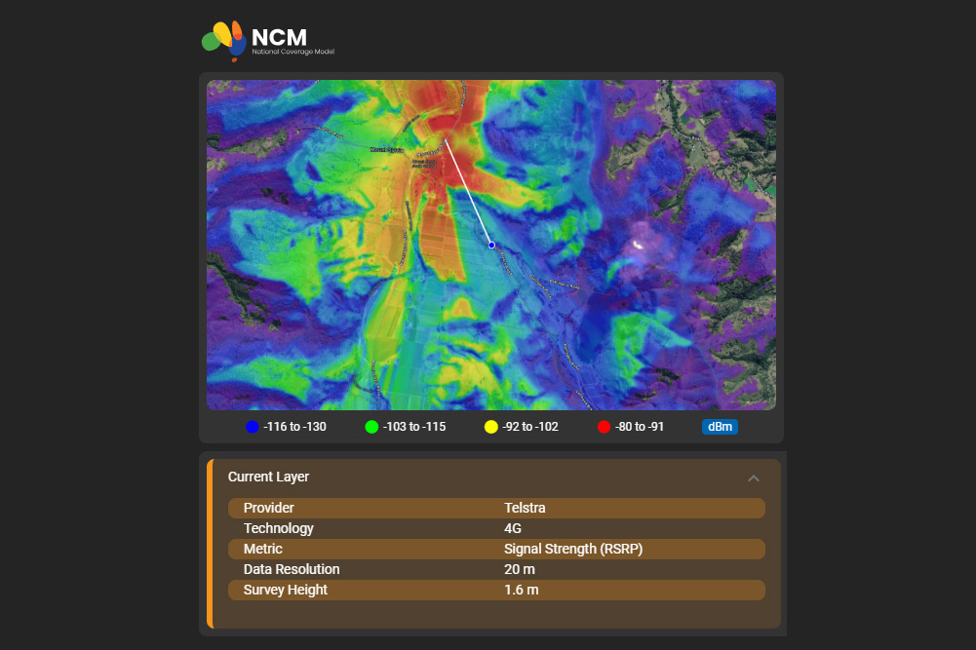Click the Current Layer panel header
Viewport: 976px width, 650px height.
point(268,477)
